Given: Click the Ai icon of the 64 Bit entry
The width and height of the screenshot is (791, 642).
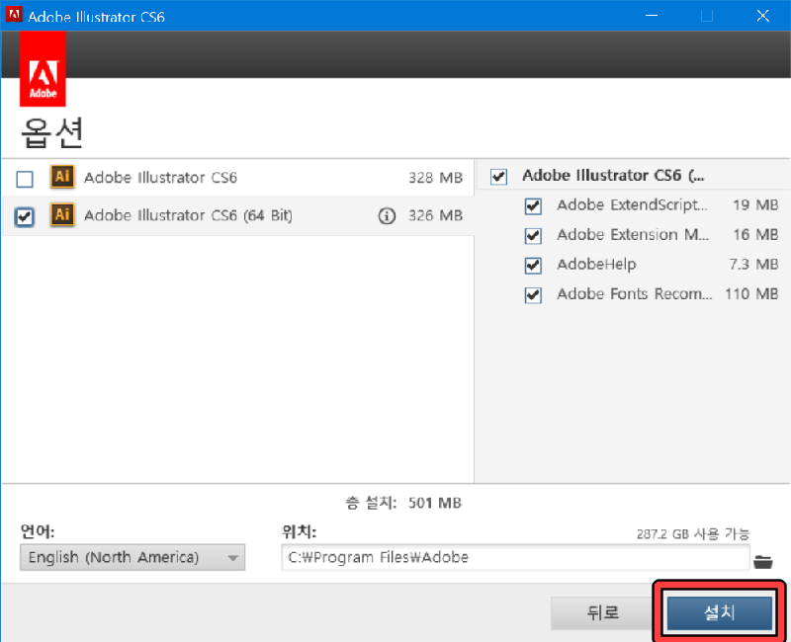Looking at the screenshot, I should click(x=62, y=214).
